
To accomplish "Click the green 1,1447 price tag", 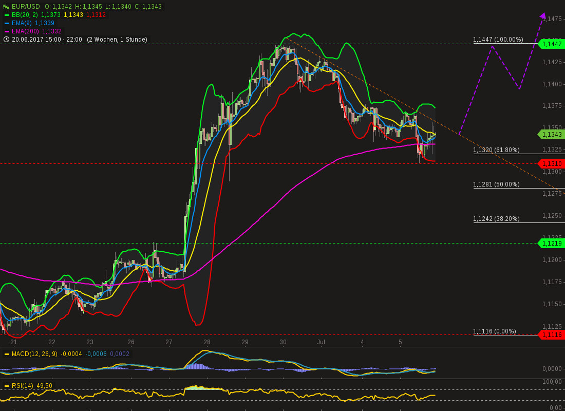I will click(551, 44).
